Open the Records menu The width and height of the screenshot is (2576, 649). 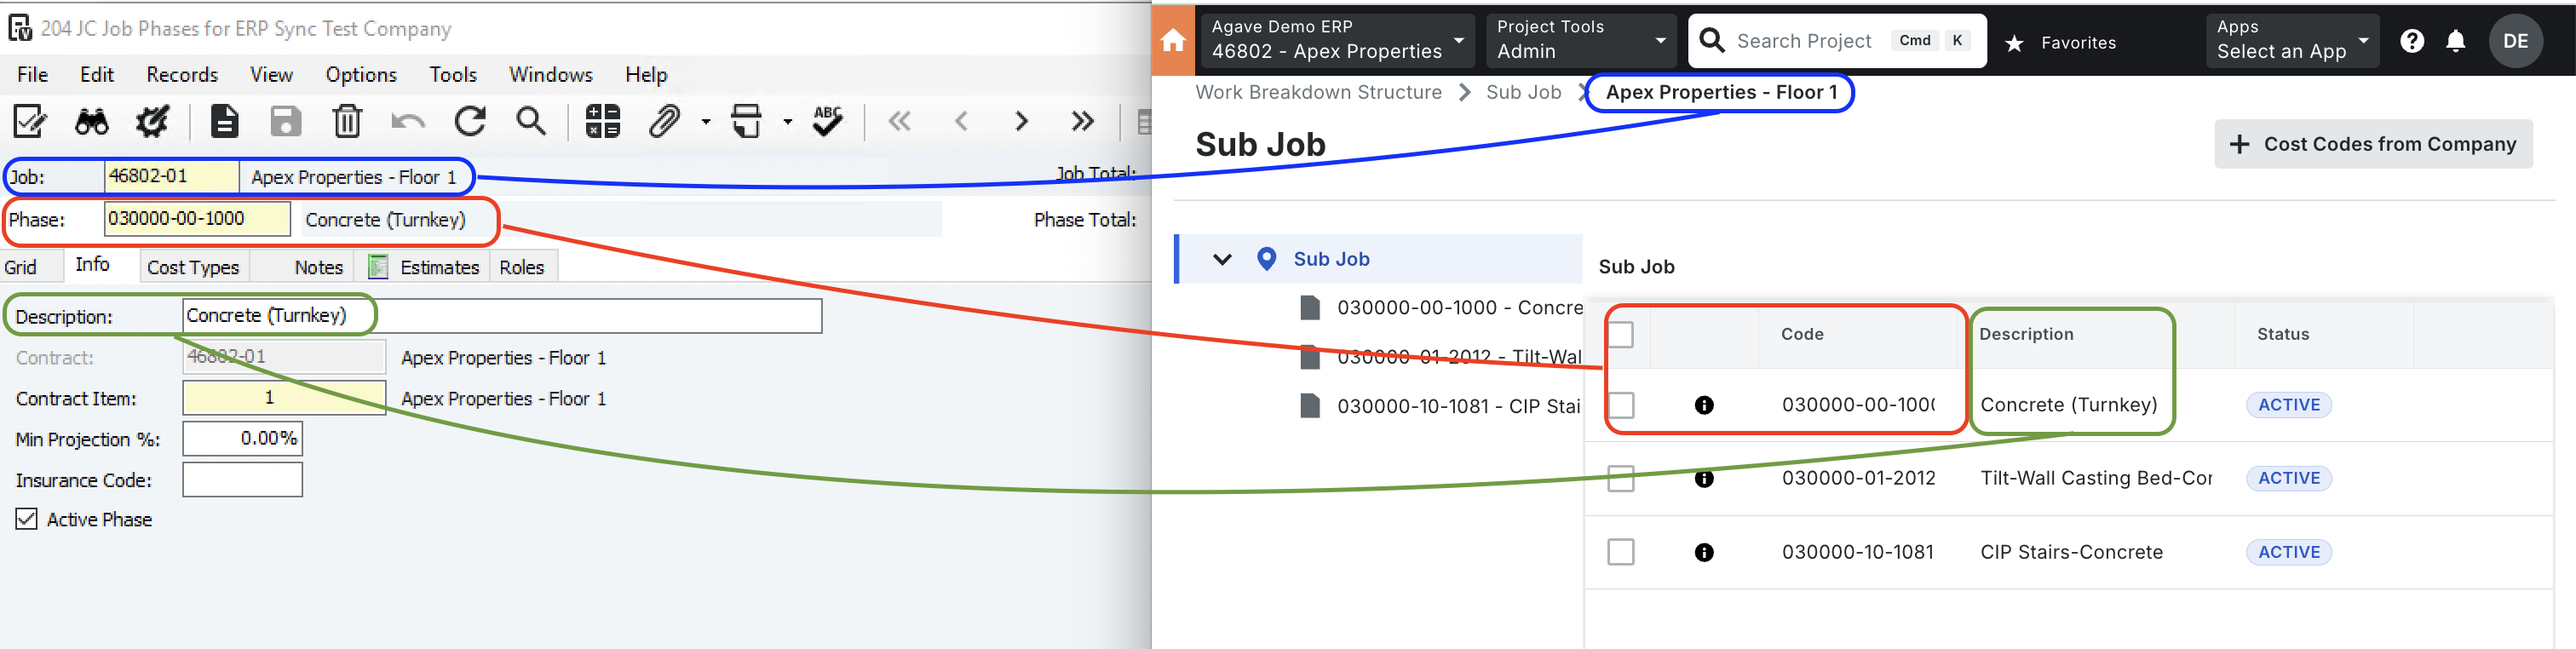pyautogui.click(x=182, y=75)
